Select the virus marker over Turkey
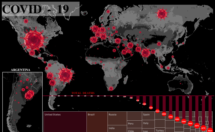The height and width of the screenshot is (132, 215). point(118,41)
